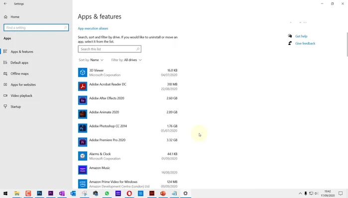Screen dimensions: 348x198
Task: Select the 3D Viewer app icon
Action: pos(83,72)
